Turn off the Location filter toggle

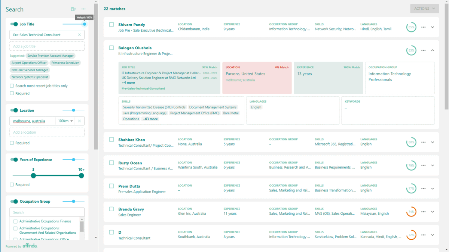click(x=14, y=111)
